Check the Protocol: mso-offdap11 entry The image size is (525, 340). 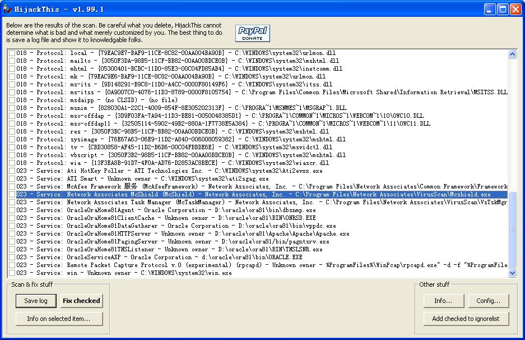pos(12,124)
